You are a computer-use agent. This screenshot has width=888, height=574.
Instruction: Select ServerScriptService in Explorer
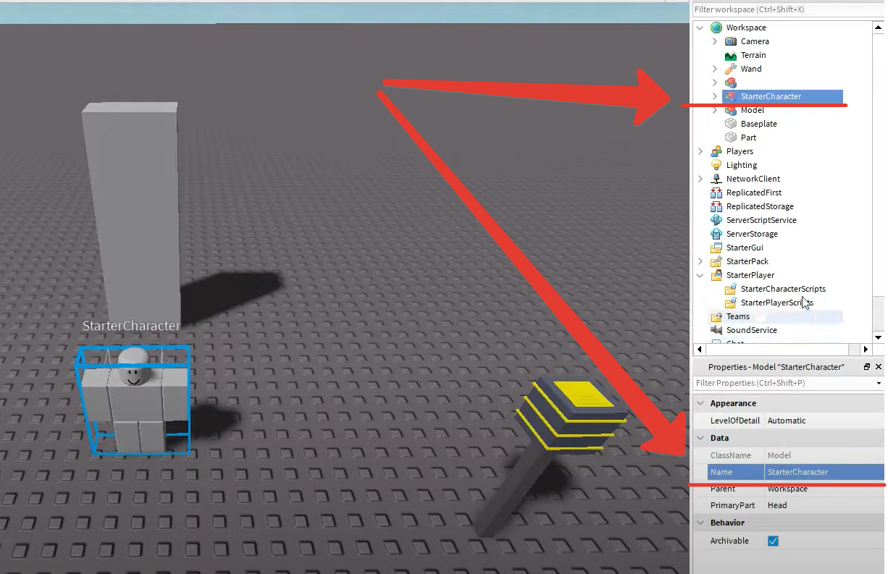[761, 220]
